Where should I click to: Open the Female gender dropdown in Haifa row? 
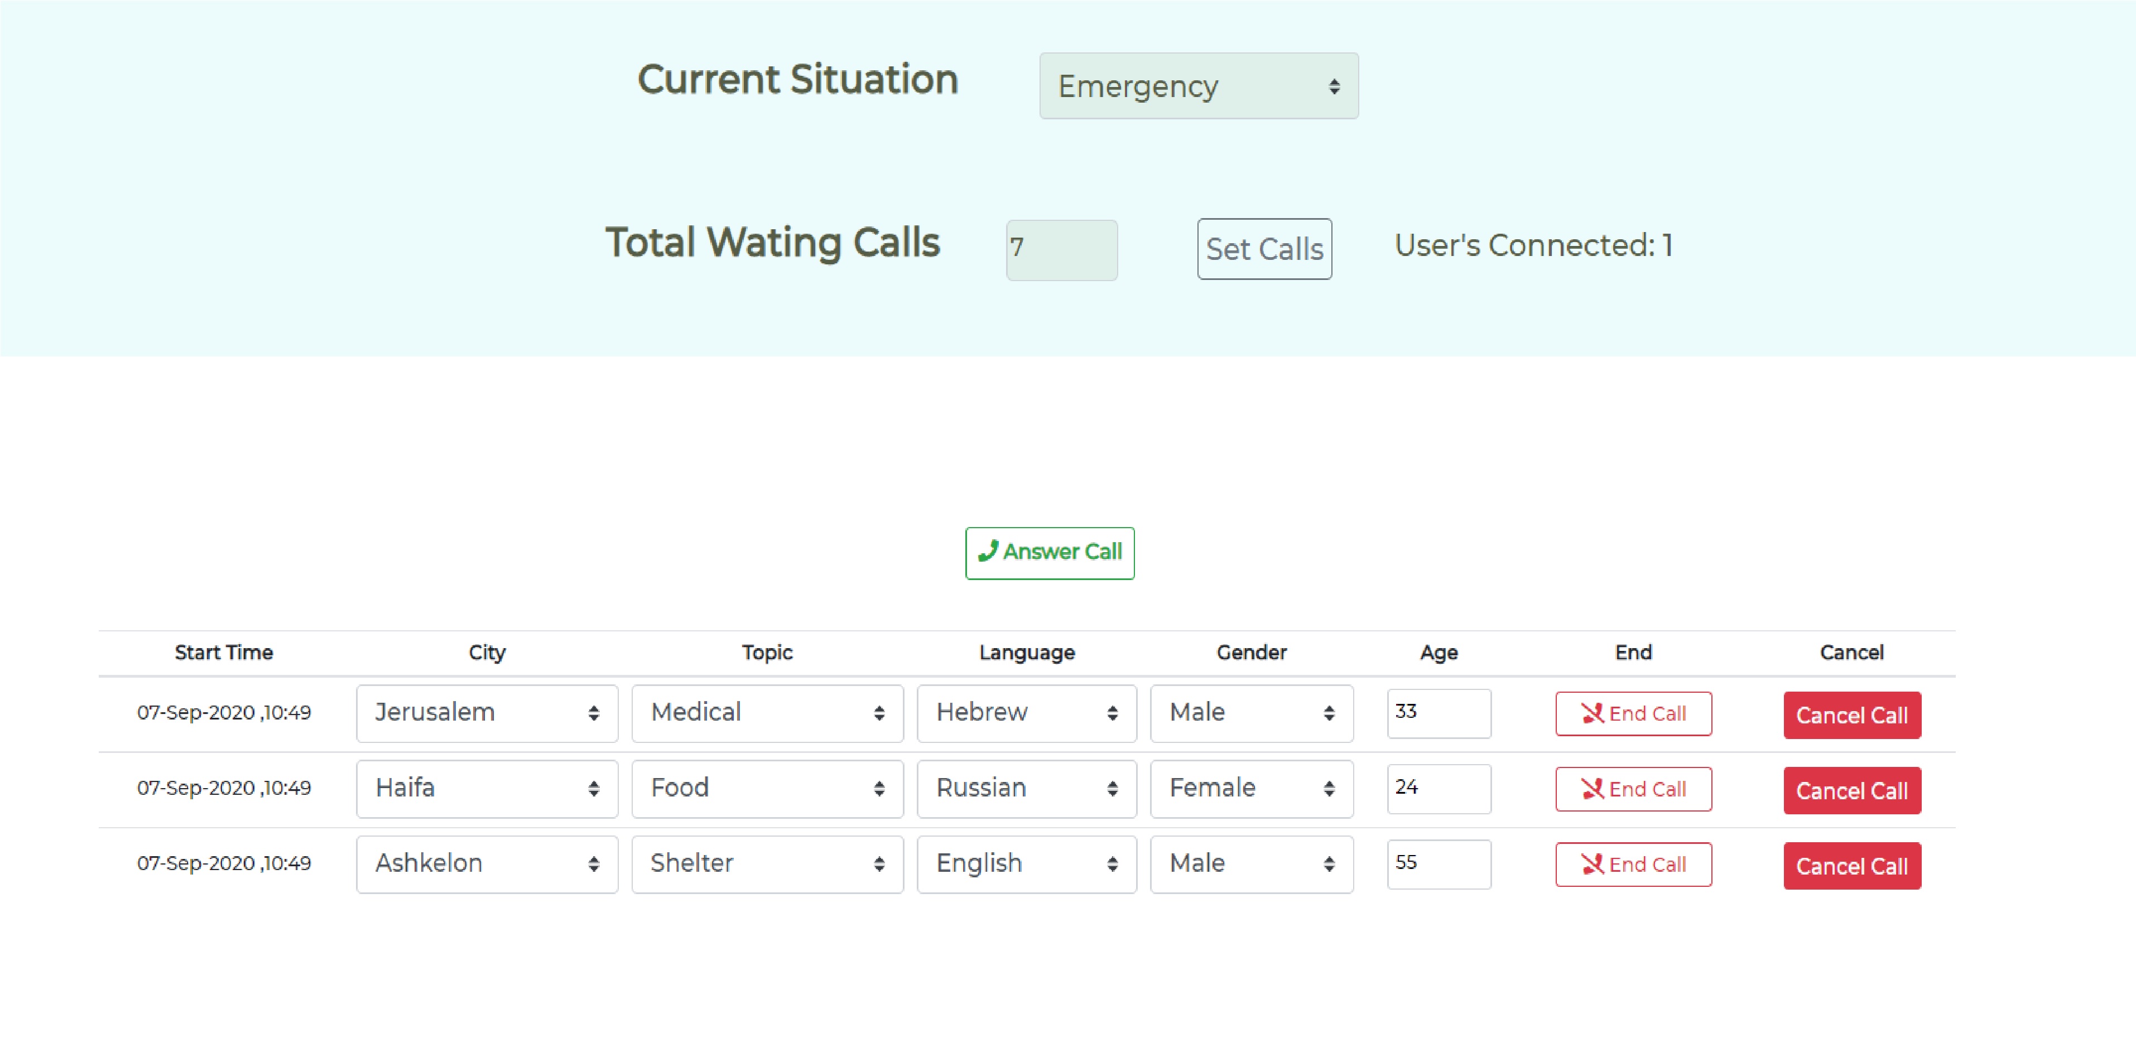(x=1251, y=789)
